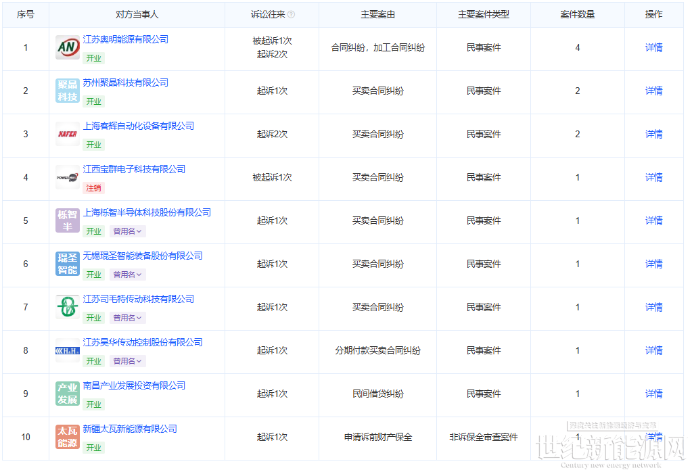This screenshot has height=472, width=692.
Task: Open the 南昌产业发展投资有限公司 link
Action: 134,385
